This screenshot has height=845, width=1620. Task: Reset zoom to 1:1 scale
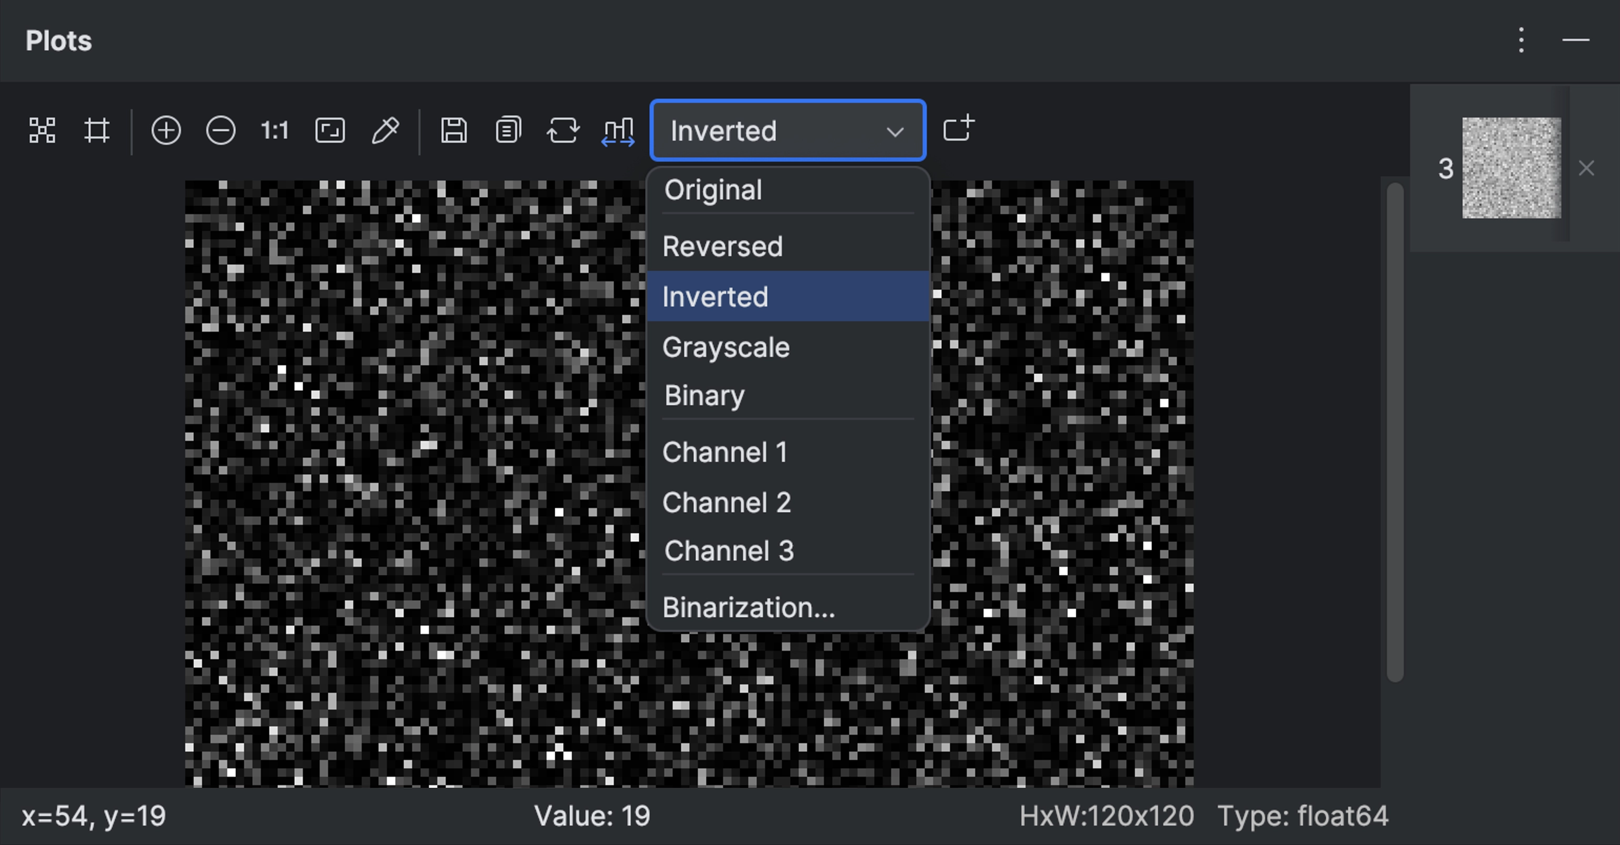click(x=274, y=131)
